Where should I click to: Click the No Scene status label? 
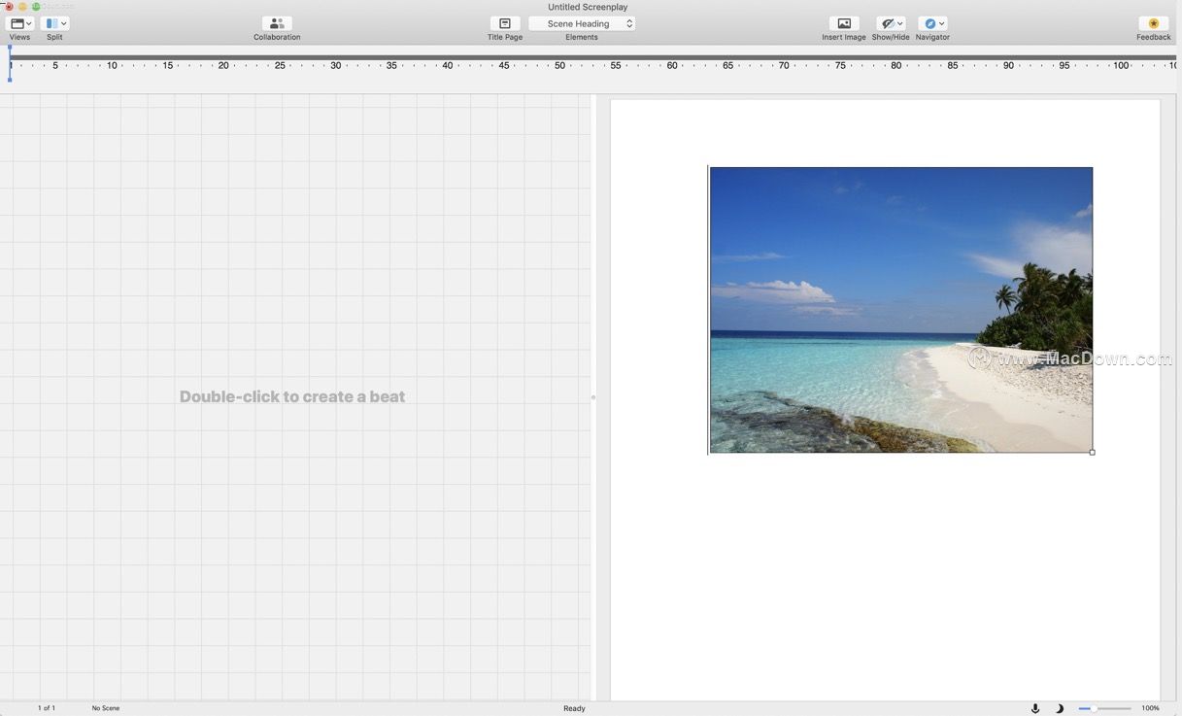106,708
